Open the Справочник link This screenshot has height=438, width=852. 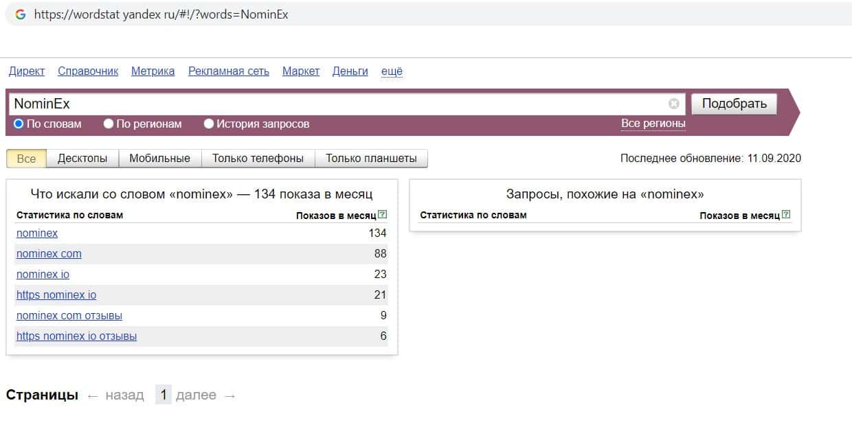(88, 71)
